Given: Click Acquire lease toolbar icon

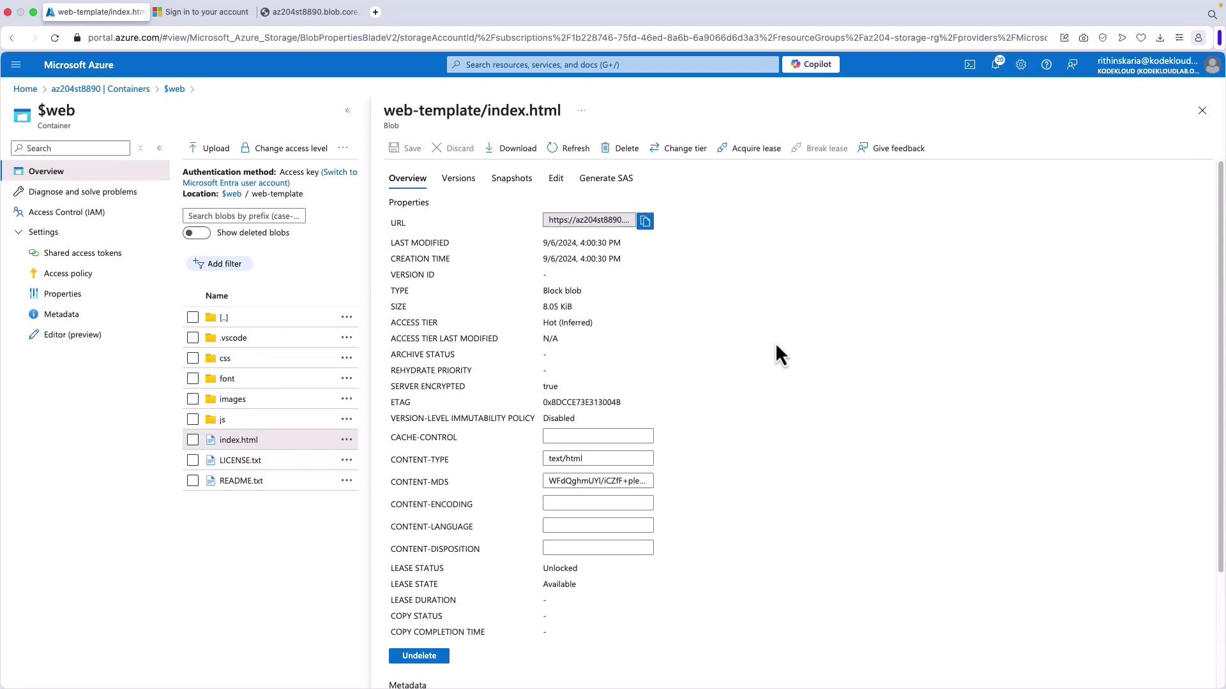Looking at the screenshot, I should pyautogui.click(x=722, y=148).
